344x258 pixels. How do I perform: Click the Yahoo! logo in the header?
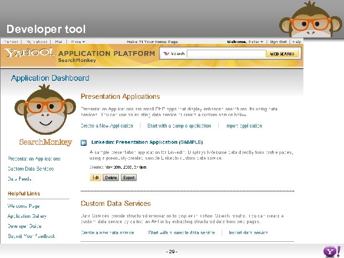(29, 53)
